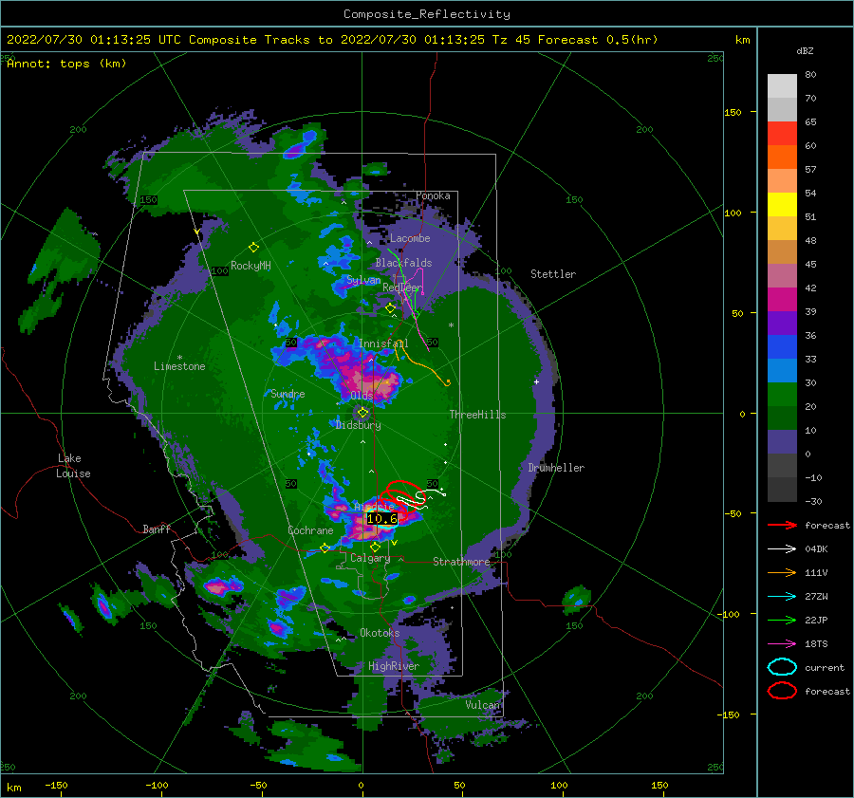The image size is (854, 798).
Task: Select the magenta 18TS track arrow
Action: click(782, 644)
